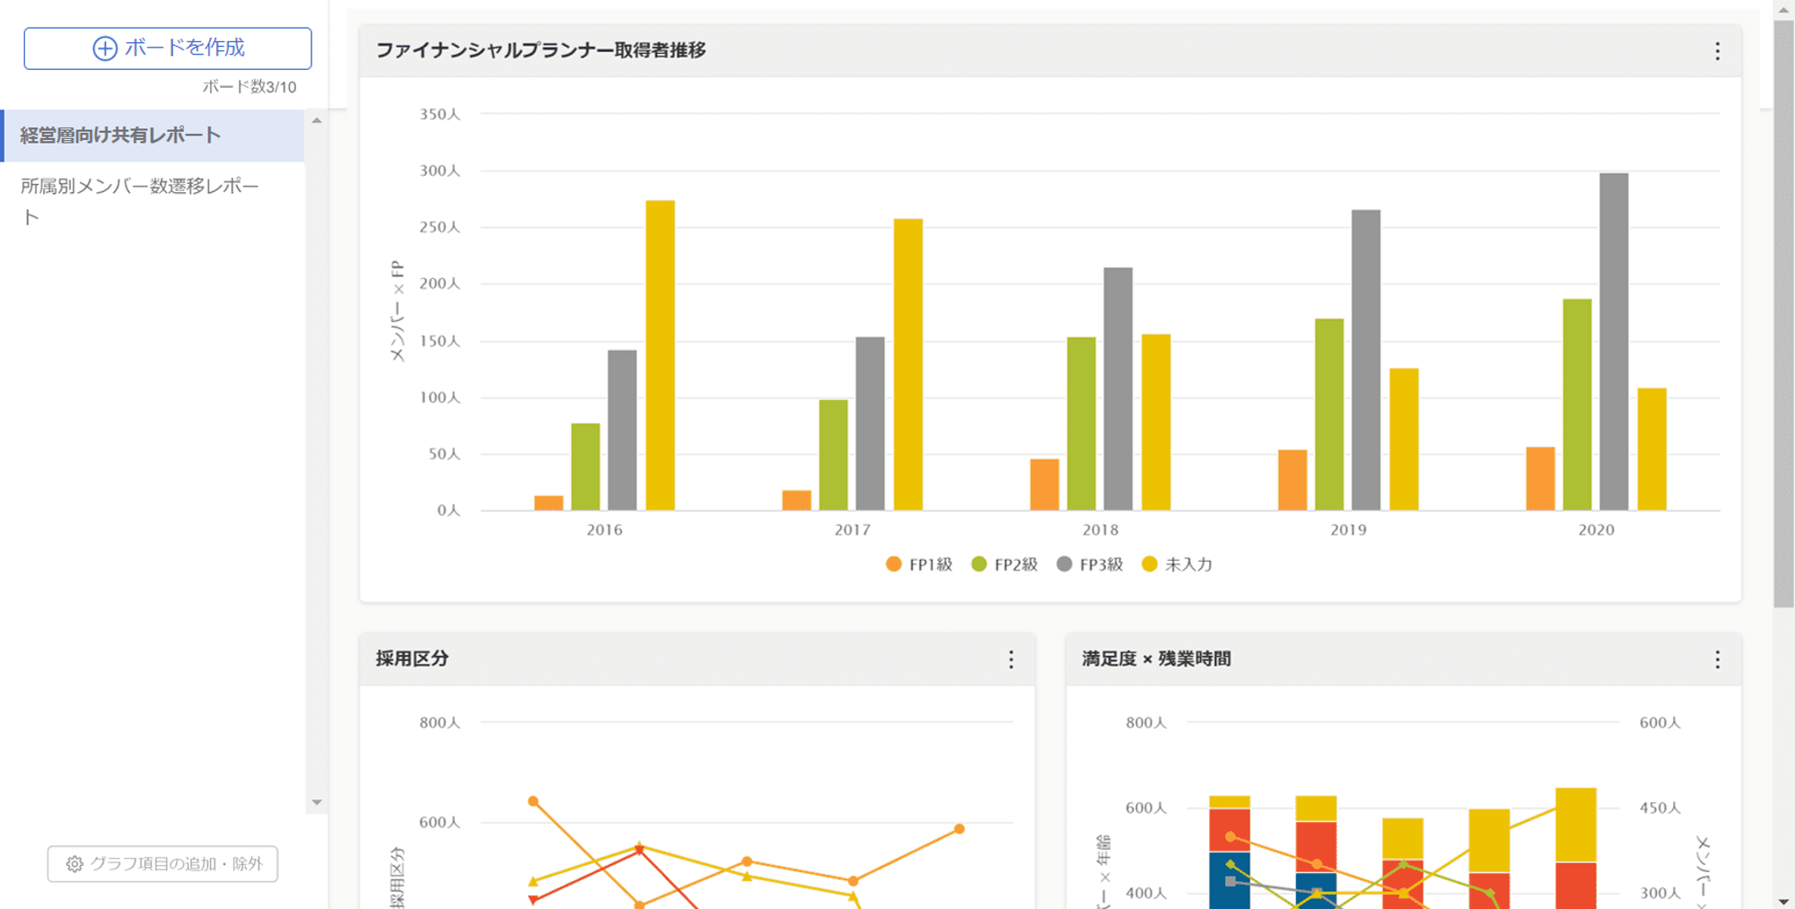Click main page scrollbar thumb
1795x909 pixels.
1783,314
